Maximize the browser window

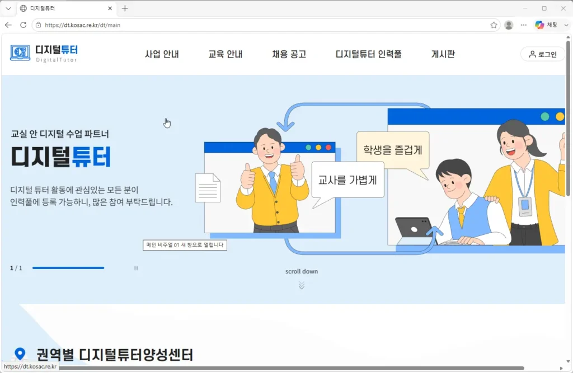point(544,8)
